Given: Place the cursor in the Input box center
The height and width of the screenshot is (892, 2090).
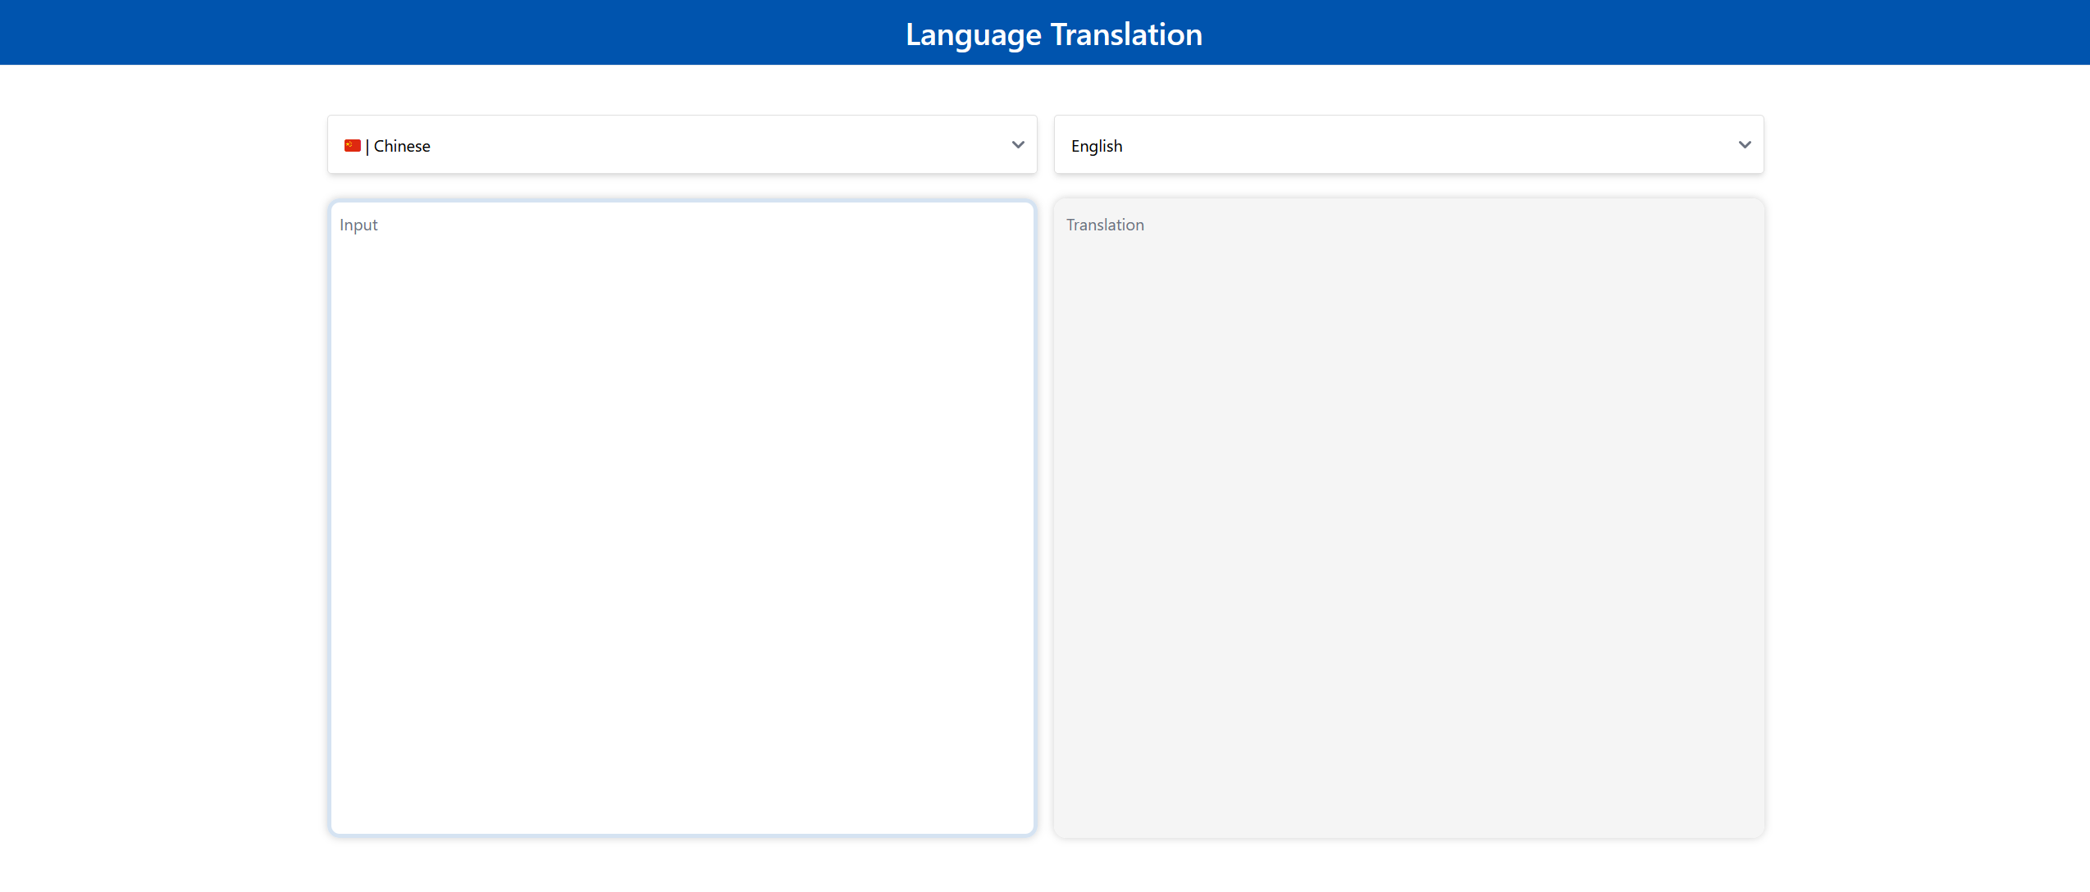Looking at the screenshot, I should pyautogui.click(x=682, y=518).
